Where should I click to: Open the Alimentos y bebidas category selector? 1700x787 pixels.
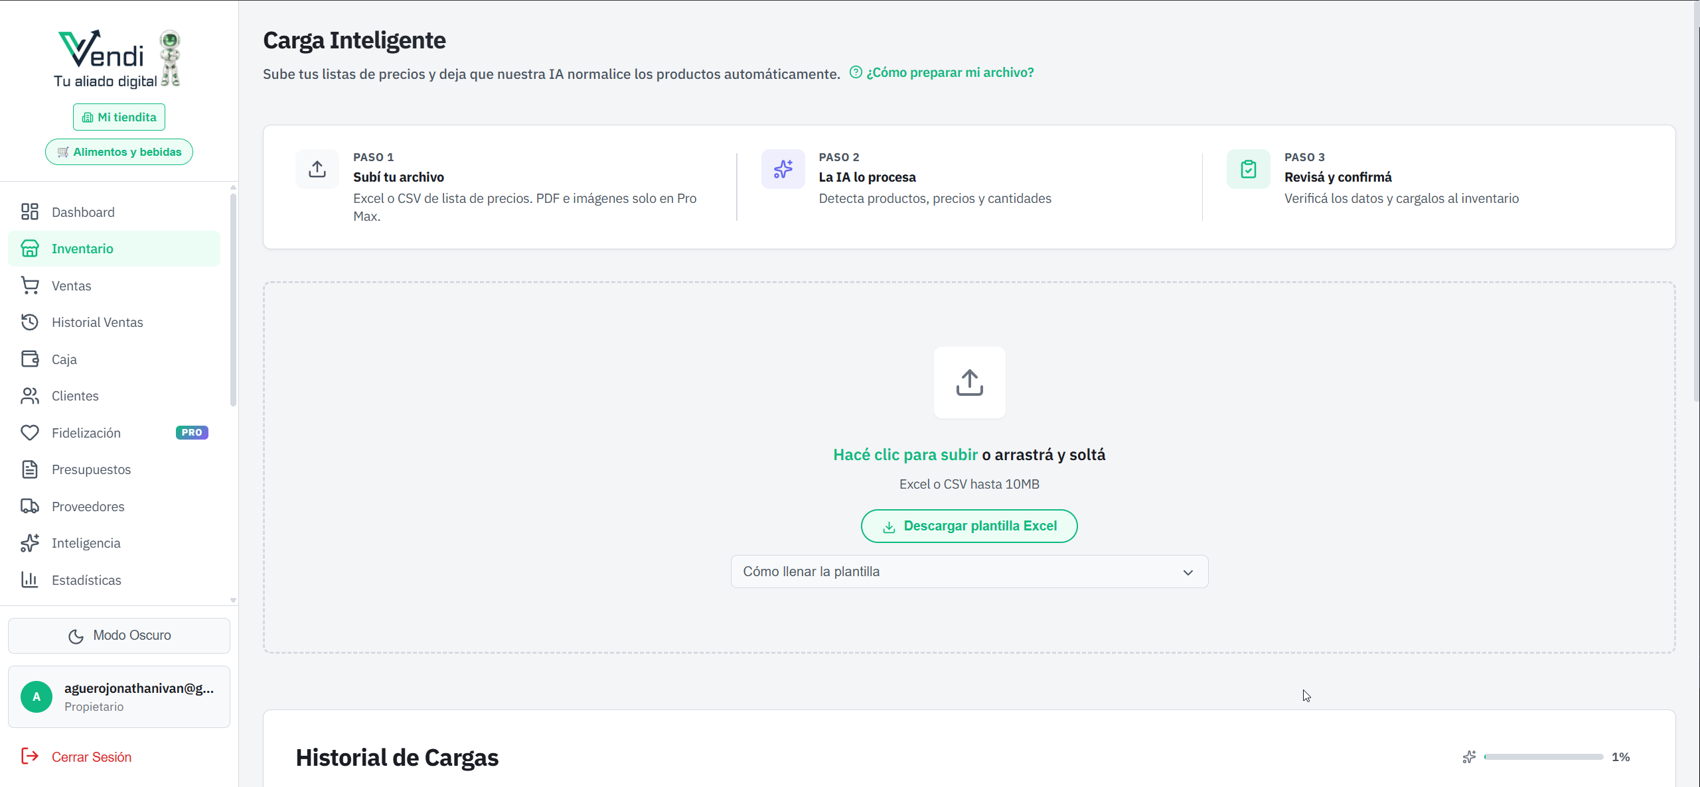point(119,152)
